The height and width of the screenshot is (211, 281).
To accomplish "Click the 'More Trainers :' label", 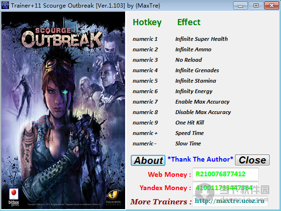I will 161,201.
